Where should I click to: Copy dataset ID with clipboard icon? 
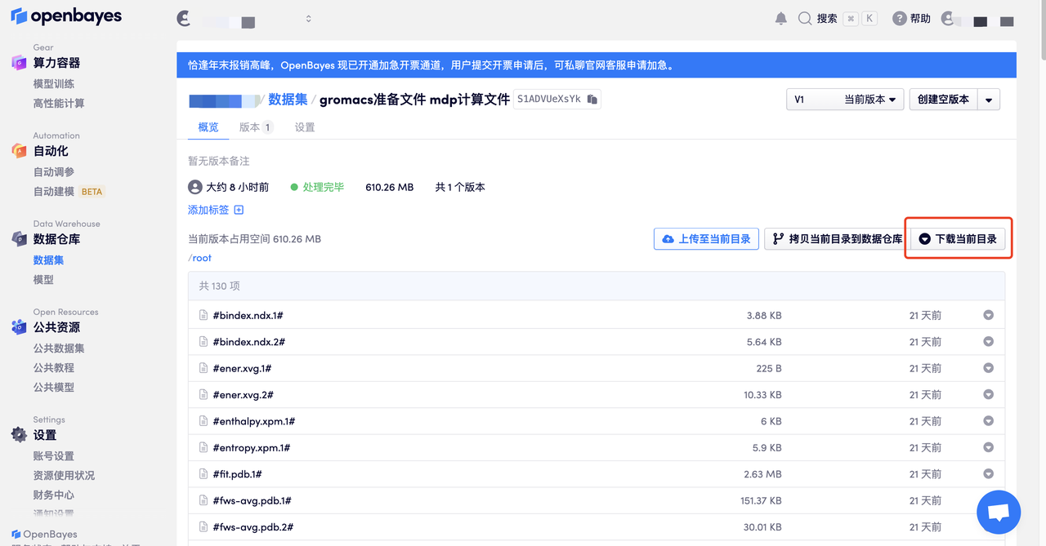click(592, 100)
